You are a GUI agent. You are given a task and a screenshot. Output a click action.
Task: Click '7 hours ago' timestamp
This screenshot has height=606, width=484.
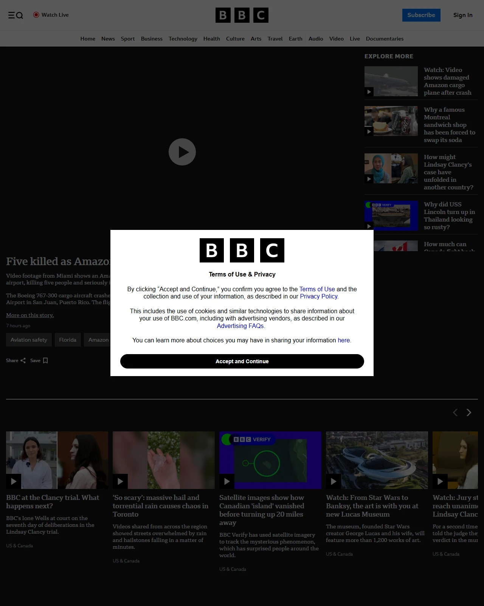click(18, 326)
